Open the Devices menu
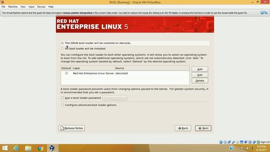Viewport: 270px width, 152px height. [x=41, y=7]
